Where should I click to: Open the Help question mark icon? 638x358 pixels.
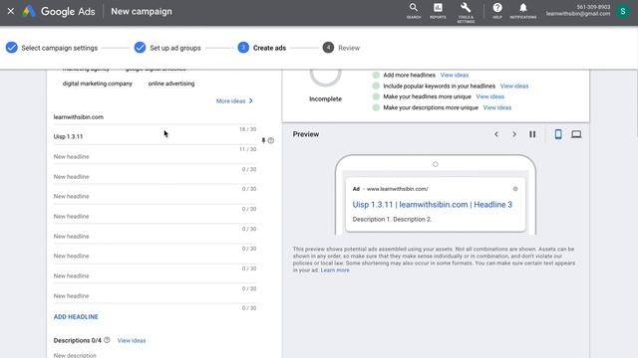[497, 11]
